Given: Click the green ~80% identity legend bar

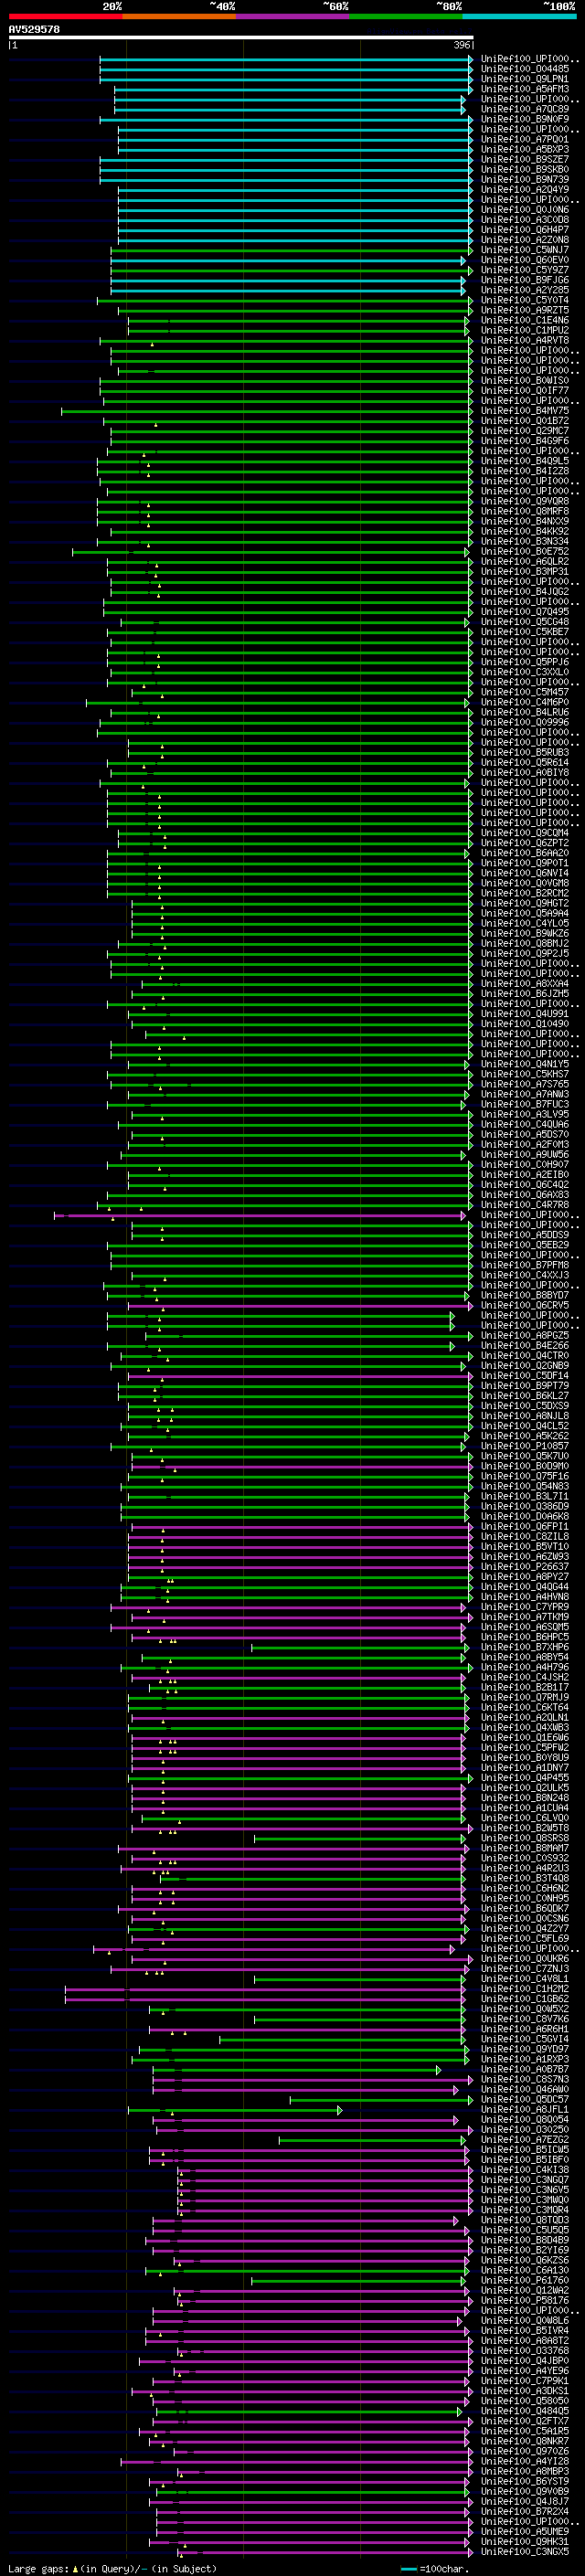Looking at the screenshot, I should [x=405, y=16].
